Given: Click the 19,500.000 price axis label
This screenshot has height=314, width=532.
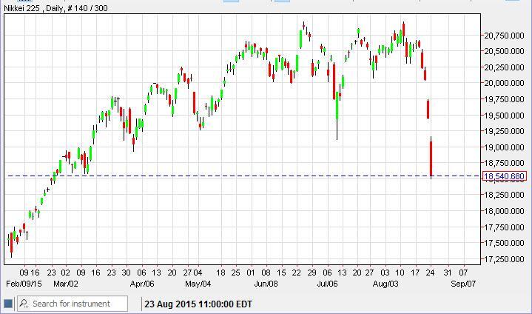Looking at the screenshot, I should click(504, 116).
